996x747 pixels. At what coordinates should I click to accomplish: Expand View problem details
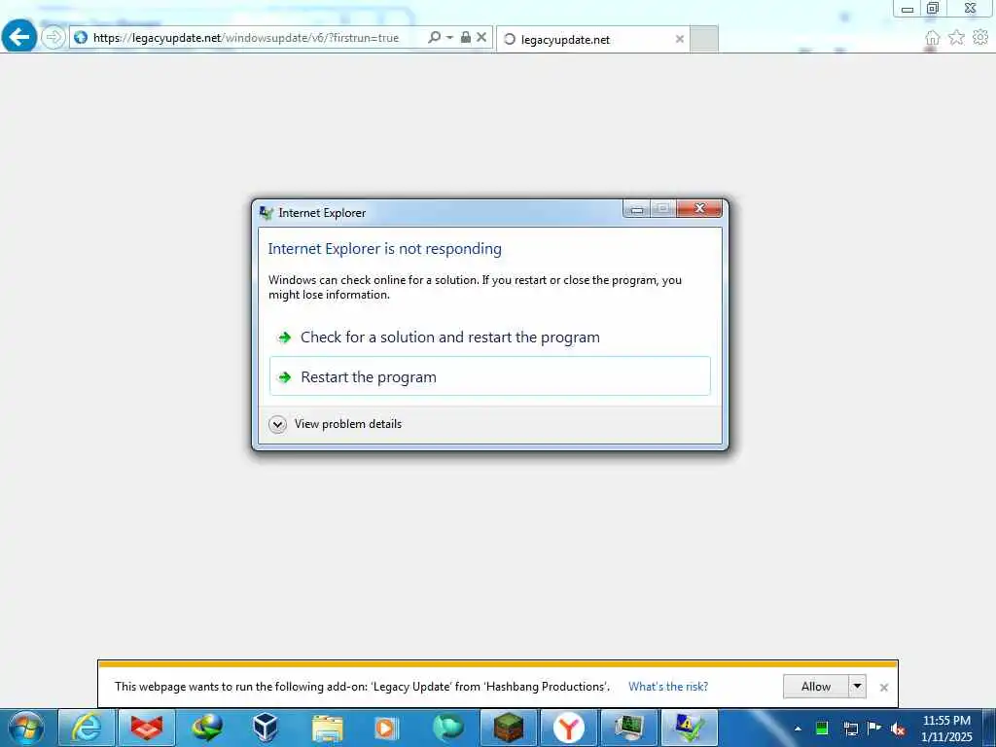pos(336,424)
